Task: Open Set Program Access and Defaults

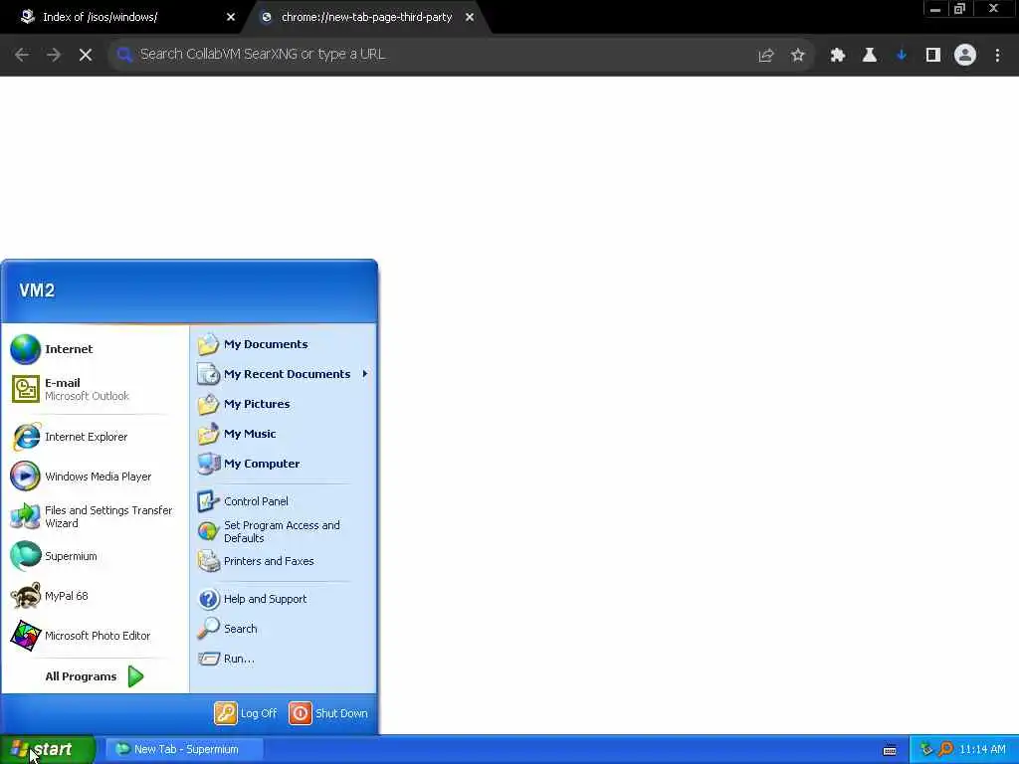Action: pos(284,531)
